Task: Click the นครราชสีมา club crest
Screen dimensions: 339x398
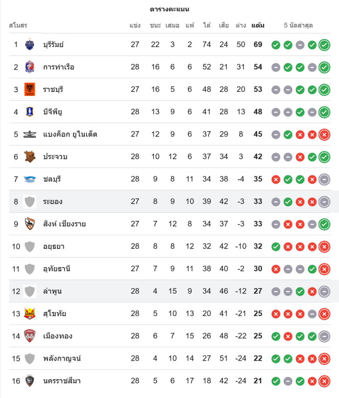Action: (x=30, y=381)
